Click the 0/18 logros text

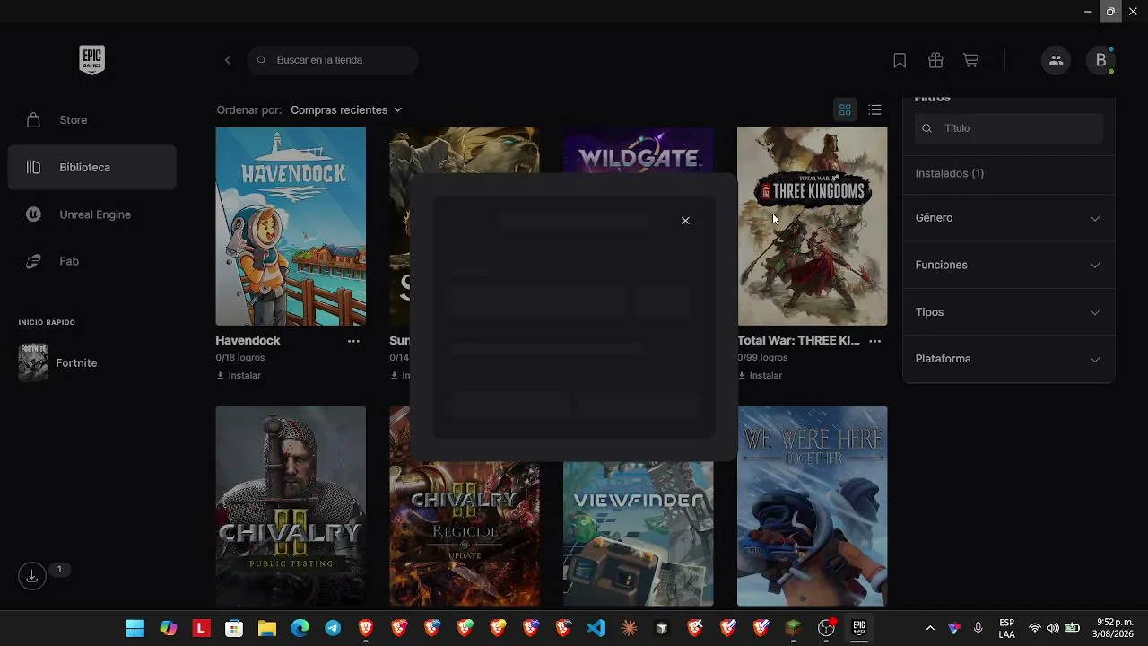click(240, 357)
